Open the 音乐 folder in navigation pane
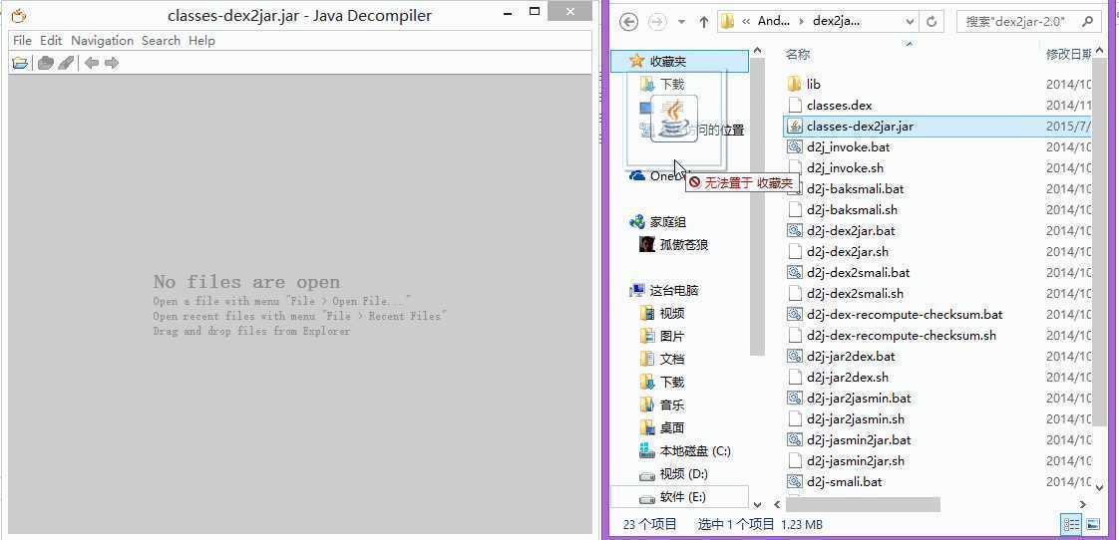 pyautogui.click(x=662, y=405)
